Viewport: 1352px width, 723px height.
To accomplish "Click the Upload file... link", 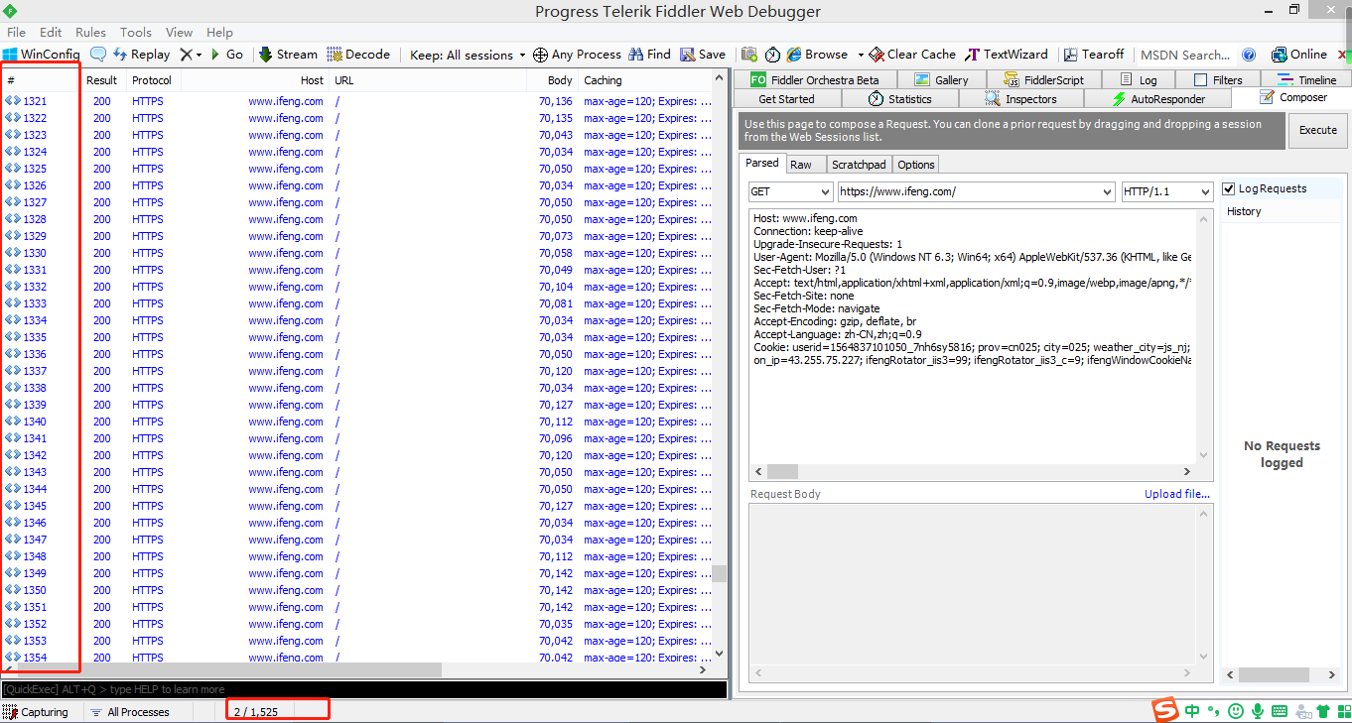I will (1177, 494).
